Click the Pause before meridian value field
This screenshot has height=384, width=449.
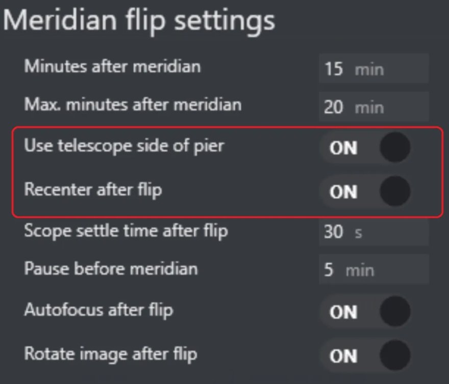[x=373, y=269]
